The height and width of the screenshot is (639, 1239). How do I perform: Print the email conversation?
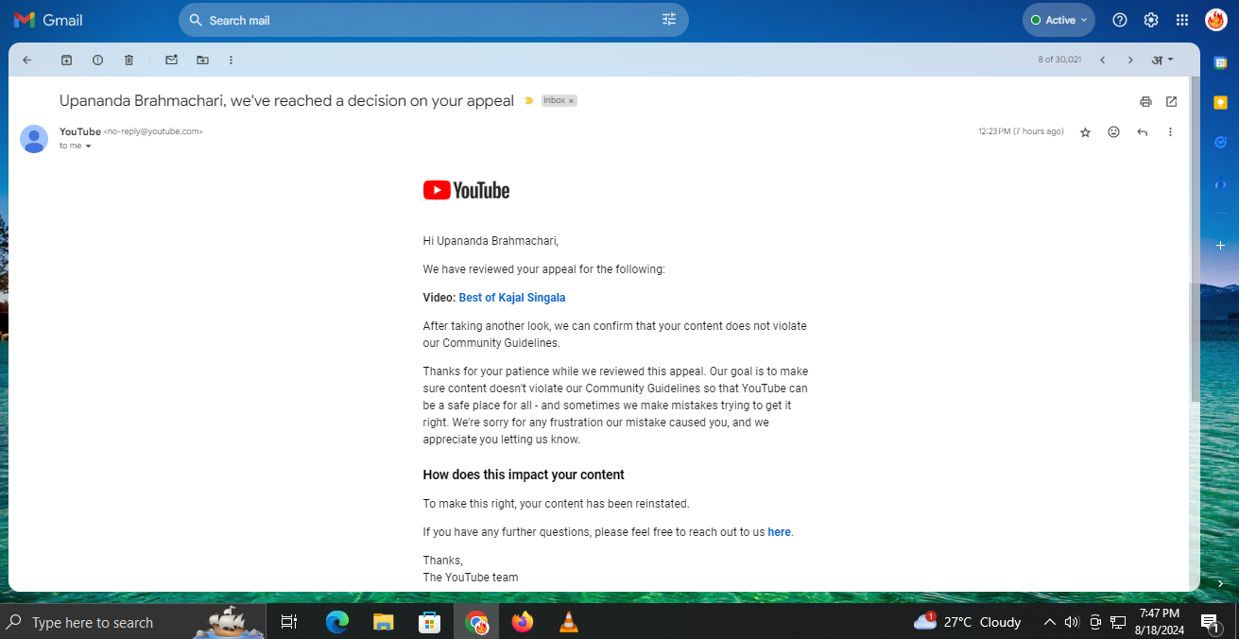coord(1145,101)
